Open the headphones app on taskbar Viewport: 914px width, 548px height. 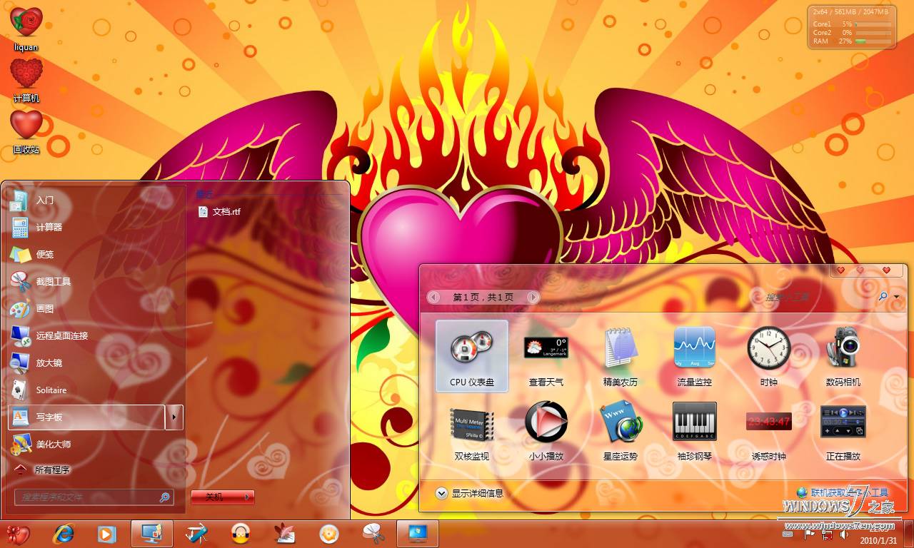[x=240, y=534]
